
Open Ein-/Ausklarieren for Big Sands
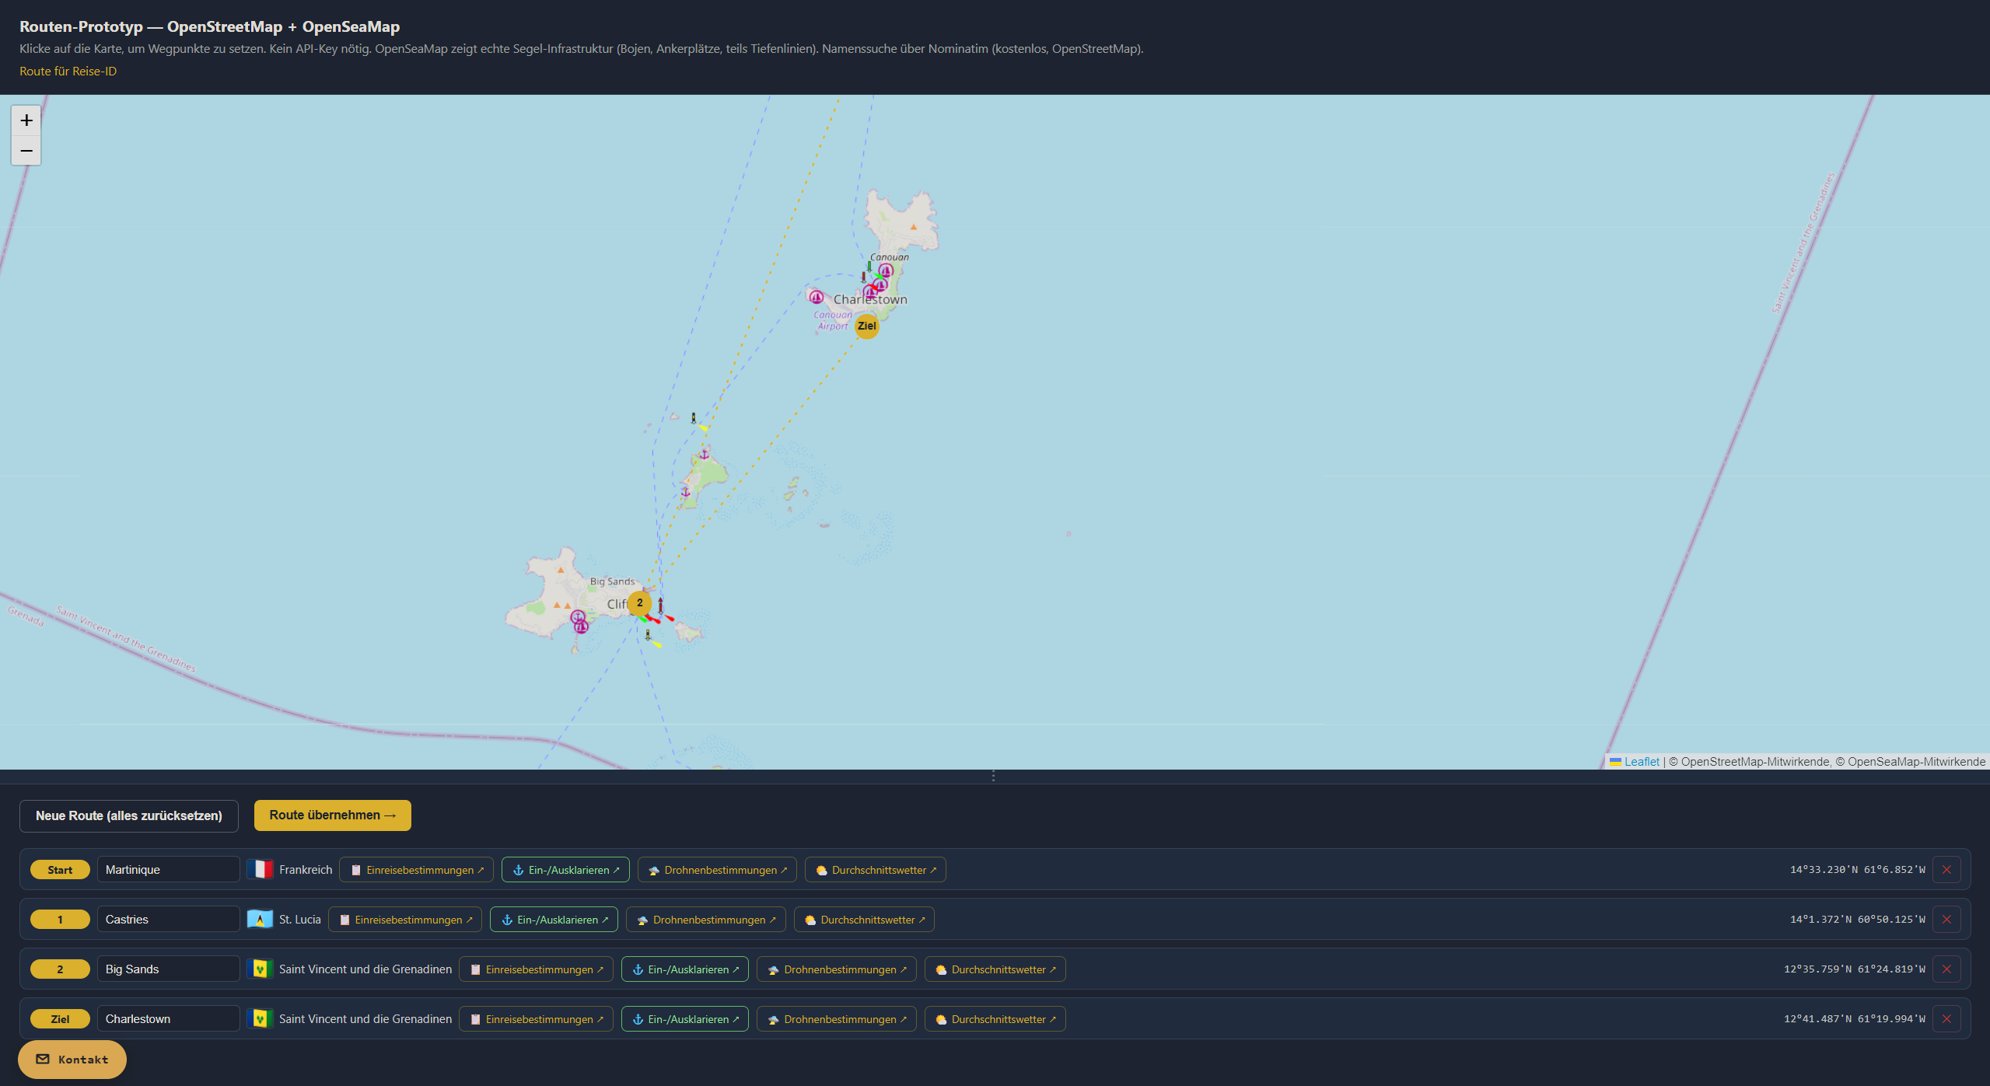[x=684, y=969]
